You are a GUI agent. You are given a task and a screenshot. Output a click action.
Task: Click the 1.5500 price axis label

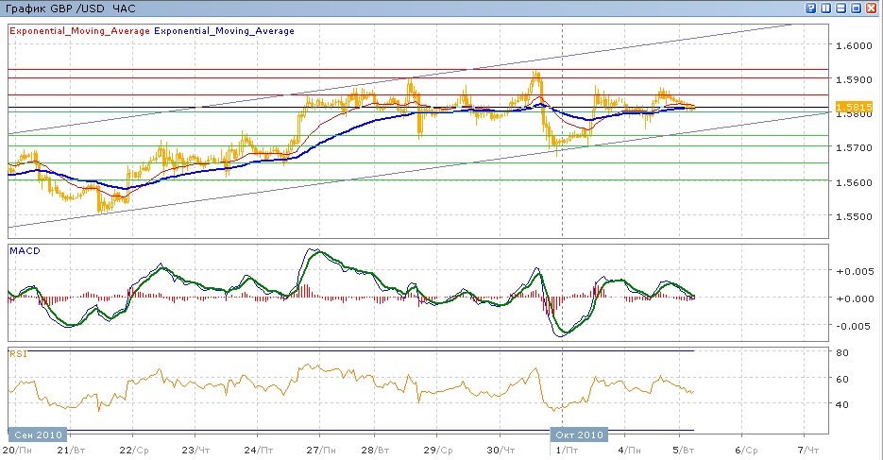(x=853, y=216)
